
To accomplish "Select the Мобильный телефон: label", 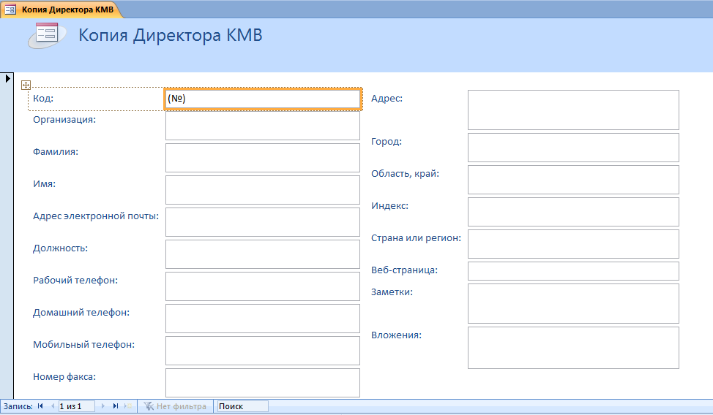I will (83, 345).
